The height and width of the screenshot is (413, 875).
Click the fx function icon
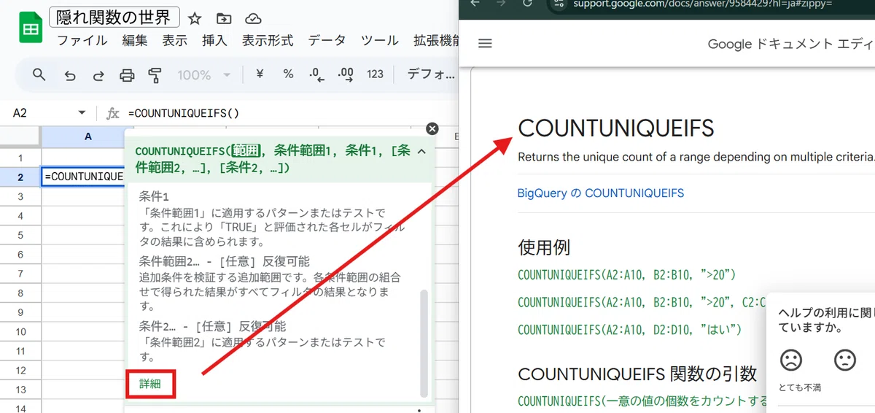112,113
